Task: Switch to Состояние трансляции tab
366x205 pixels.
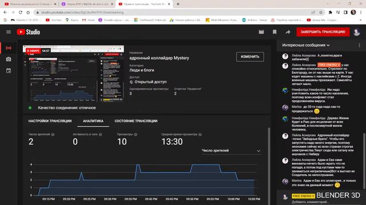Action: (x=136, y=121)
